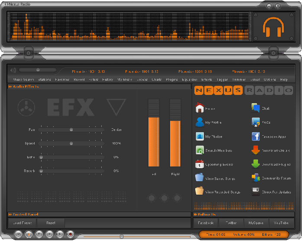
Task: Open the Community Forum
Action: coord(255,178)
